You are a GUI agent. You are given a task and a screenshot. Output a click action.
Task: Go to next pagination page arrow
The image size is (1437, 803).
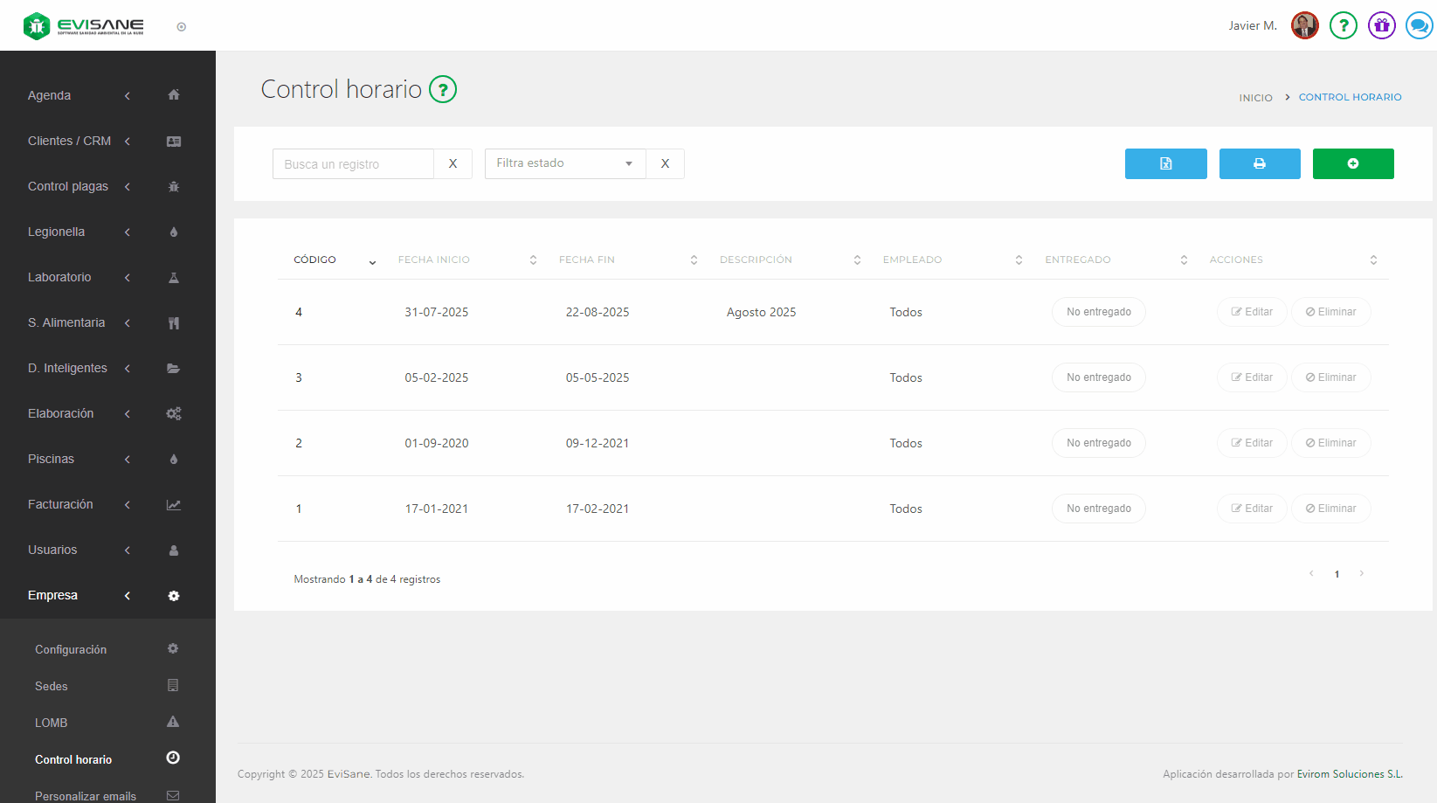(x=1361, y=573)
